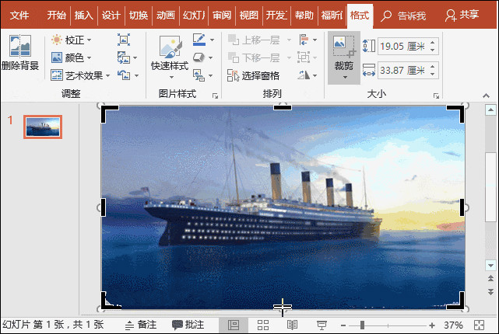Open the Artistic Effects (艺术效果) dropdown

coord(80,75)
